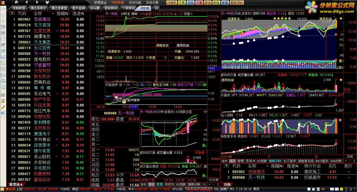The width and height of the screenshot is (357, 192).
Task: Open the quote list grid icon in sidebar
Action: point(3,33)
